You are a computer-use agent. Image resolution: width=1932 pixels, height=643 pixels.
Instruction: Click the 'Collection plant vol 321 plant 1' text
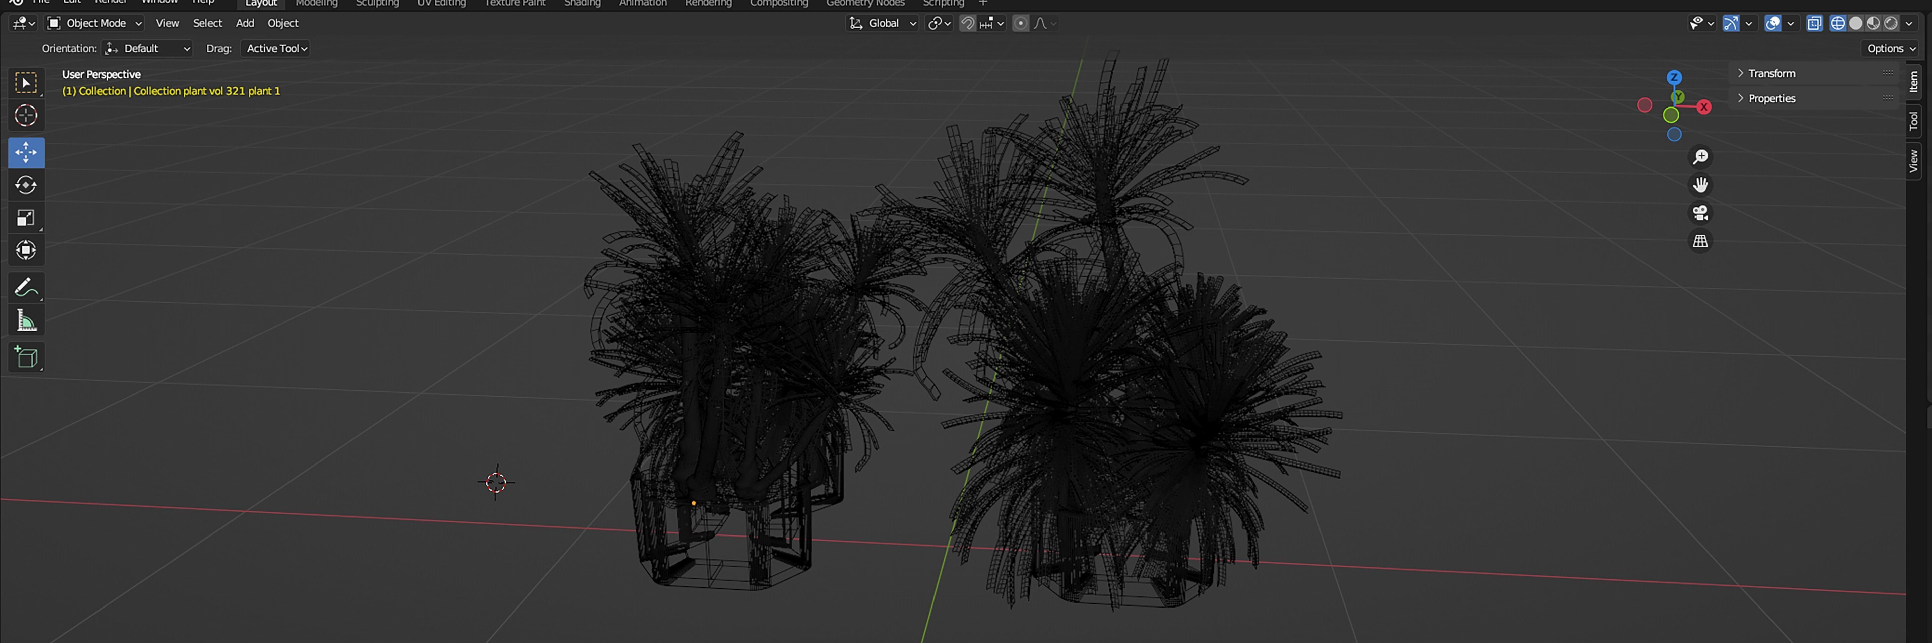(207, 91)
